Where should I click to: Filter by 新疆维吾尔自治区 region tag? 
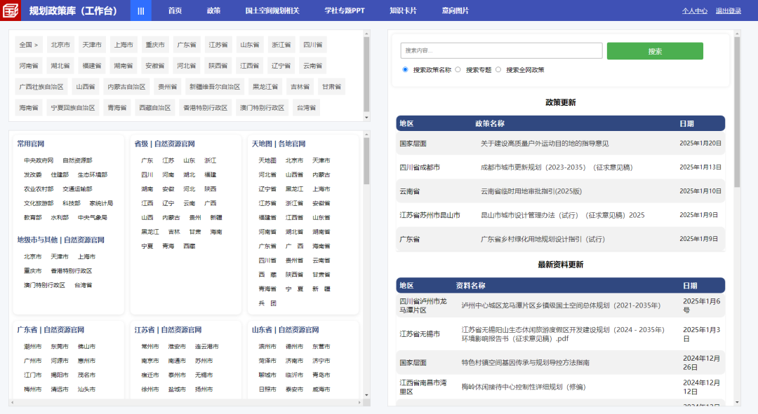pos(215,87)
